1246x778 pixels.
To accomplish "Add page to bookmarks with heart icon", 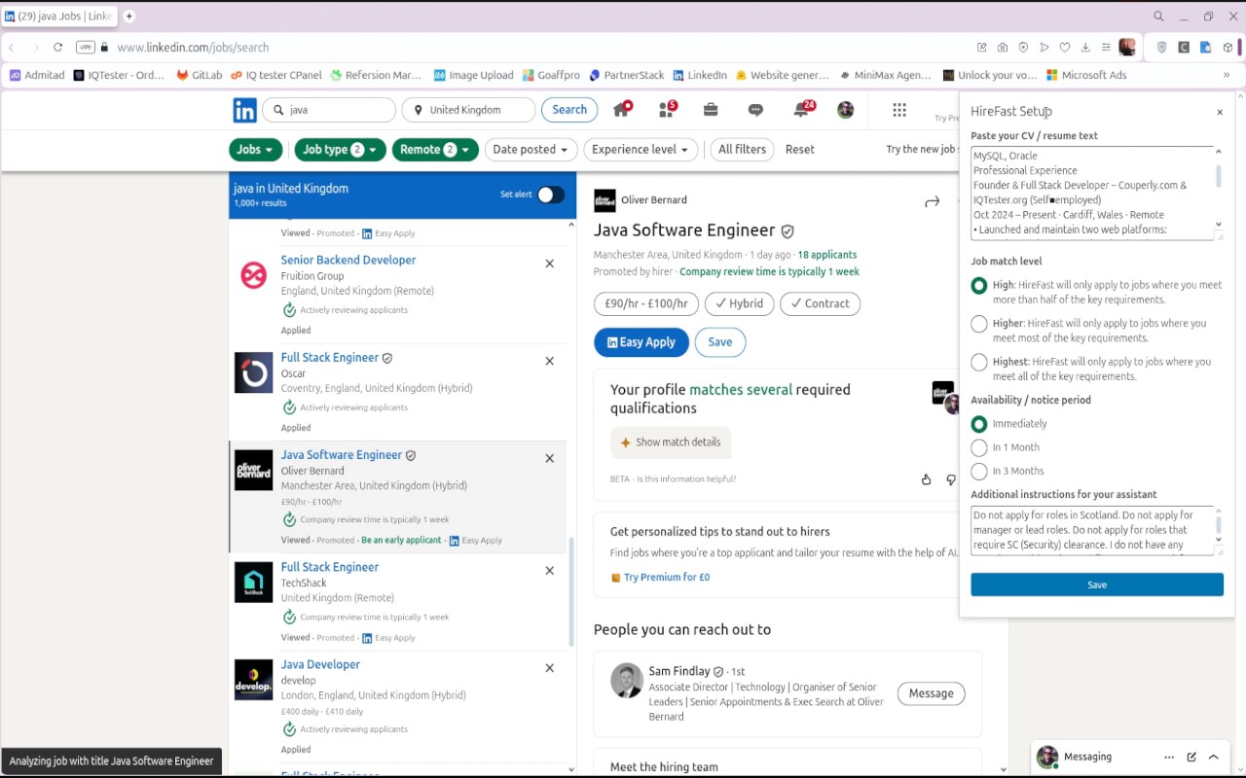I will 1064,47.
